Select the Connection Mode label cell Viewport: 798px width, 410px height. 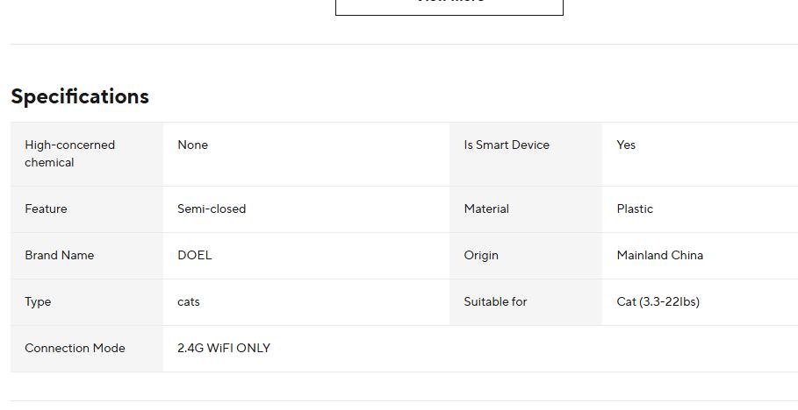click(x=75, y=348)
